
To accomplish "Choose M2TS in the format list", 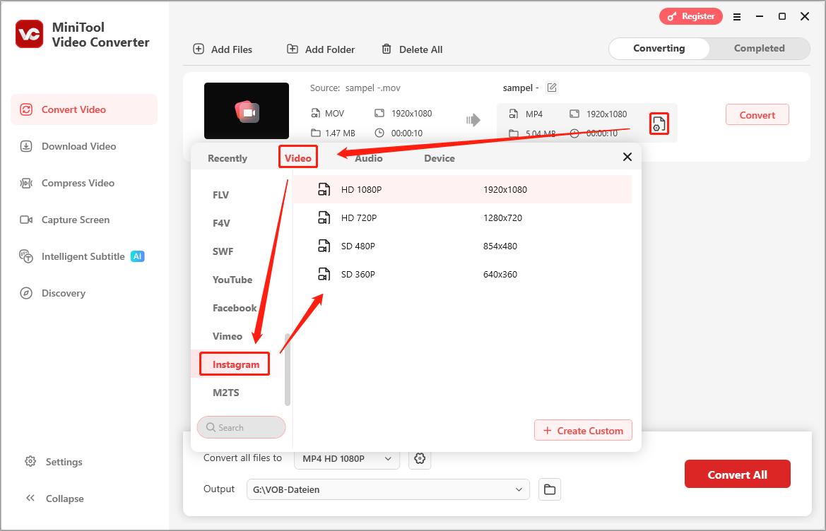I will pos(226,393).
